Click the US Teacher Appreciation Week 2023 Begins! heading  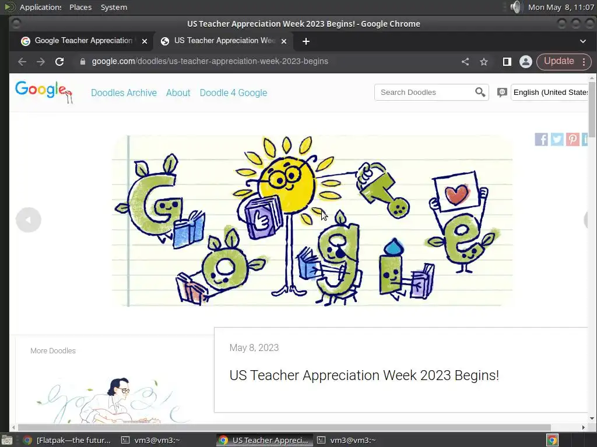(x=364, y=375)
